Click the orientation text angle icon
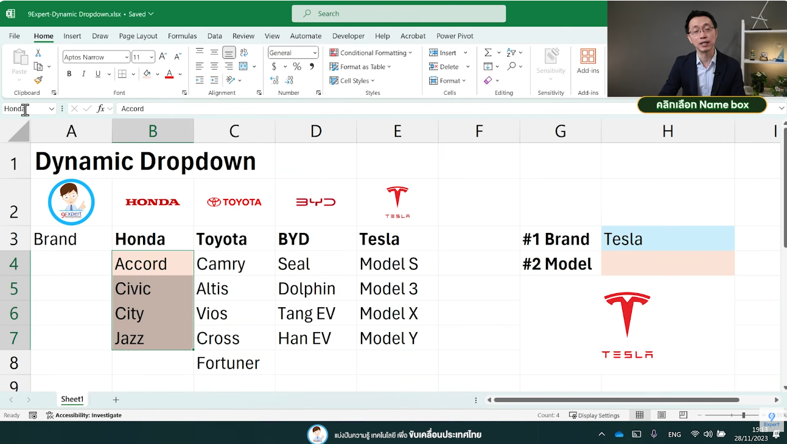Screen dimensions: 787x444 231,80
